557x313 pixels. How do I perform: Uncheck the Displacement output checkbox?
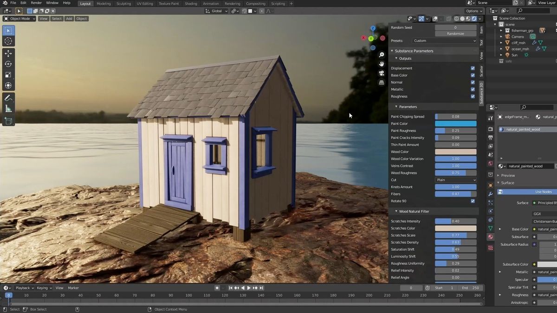click(473, 68)
